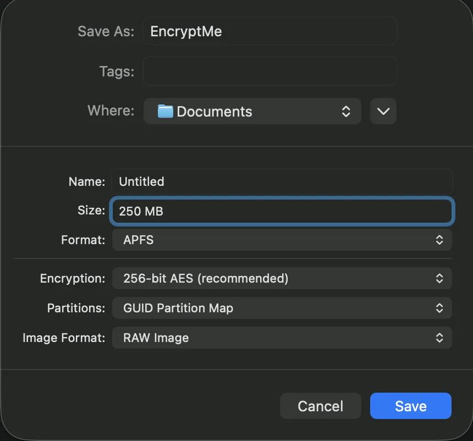Click the Save As filename field

[x=269, y=31]
